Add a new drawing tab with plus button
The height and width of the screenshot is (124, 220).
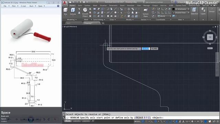tap(103, 23)
